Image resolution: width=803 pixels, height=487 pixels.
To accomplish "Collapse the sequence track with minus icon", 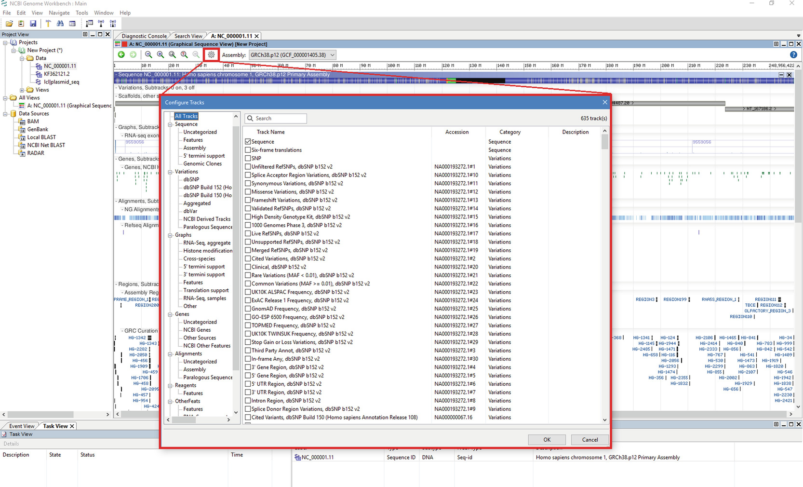I will point(781,75).
